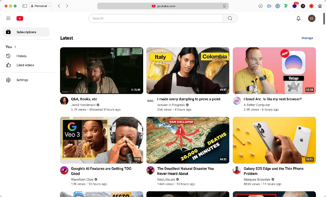326x197 pixels.
Task: Open video title 'Q&A, Books, etc'
Action: 84,99
